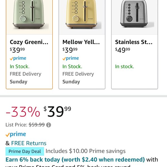Click the Prime Day Deal badge
167x167 pixels.
(25, 151)
